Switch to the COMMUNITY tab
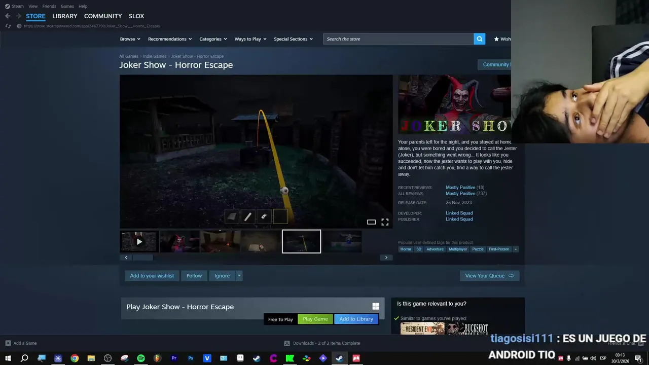Viewport: 649px width, 365px height. click(x=103, y=16)
